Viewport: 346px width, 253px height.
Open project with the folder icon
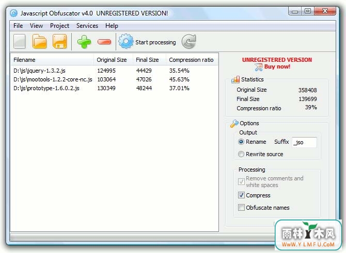39,41
